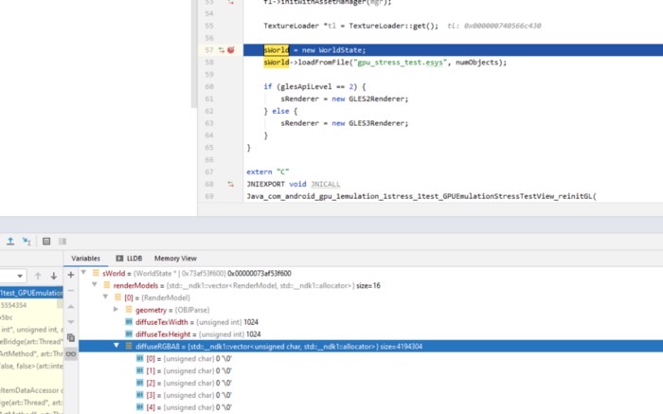This screenshot has height=414, width=663.
Task: Select the highlighted GPUEmulation stack frame
Action: 30,294
